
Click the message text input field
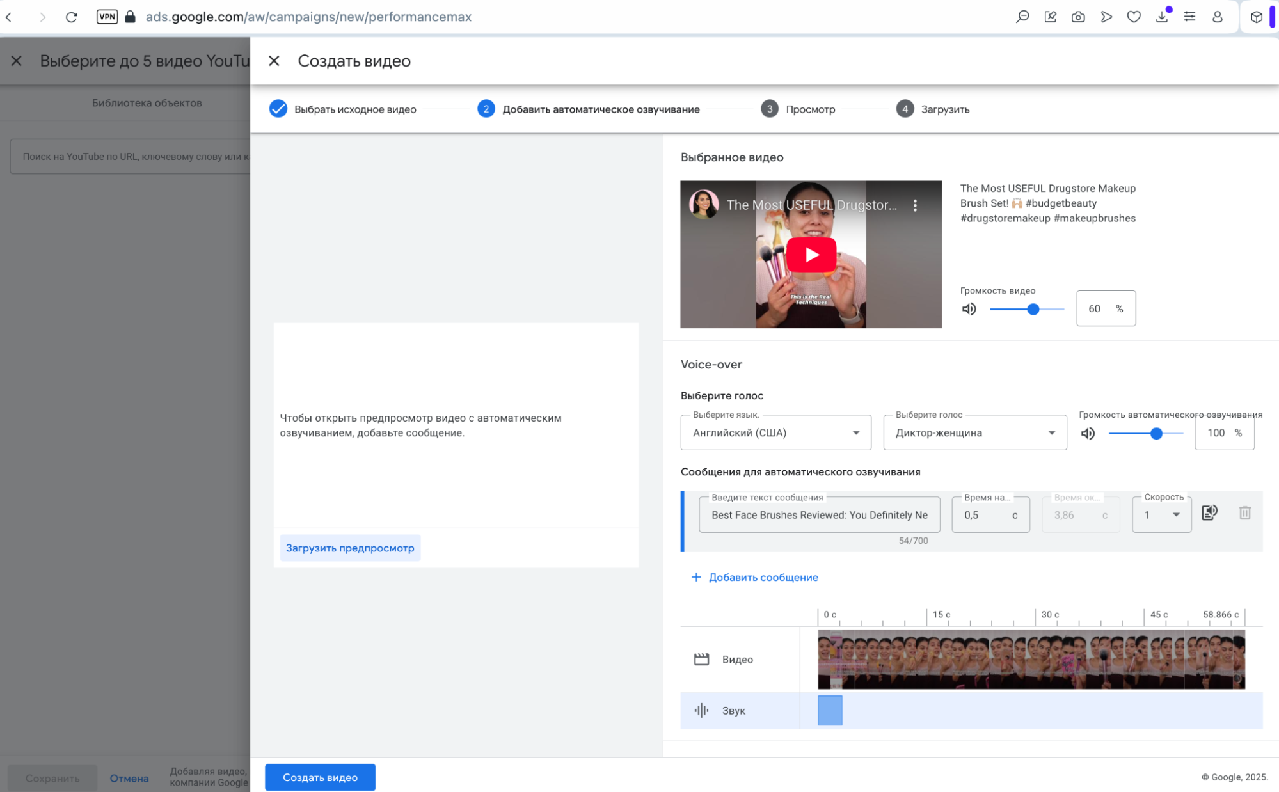coord(819,515)
